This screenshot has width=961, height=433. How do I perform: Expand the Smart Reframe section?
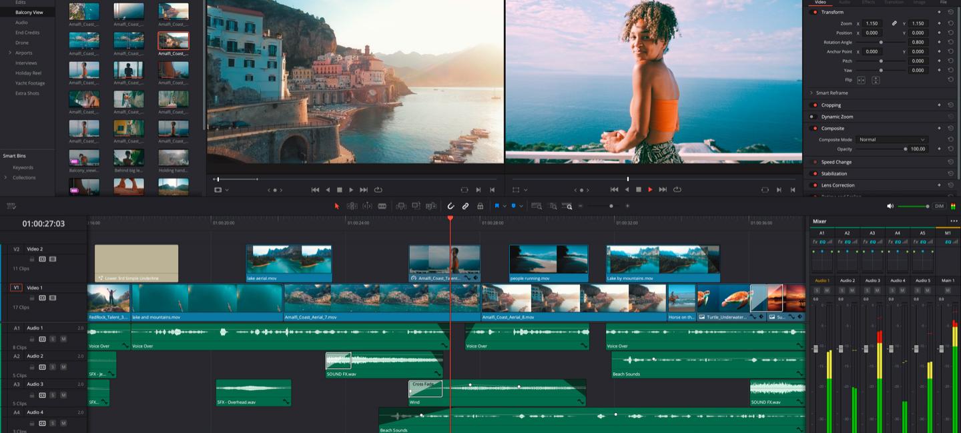(x=812, y=93)
